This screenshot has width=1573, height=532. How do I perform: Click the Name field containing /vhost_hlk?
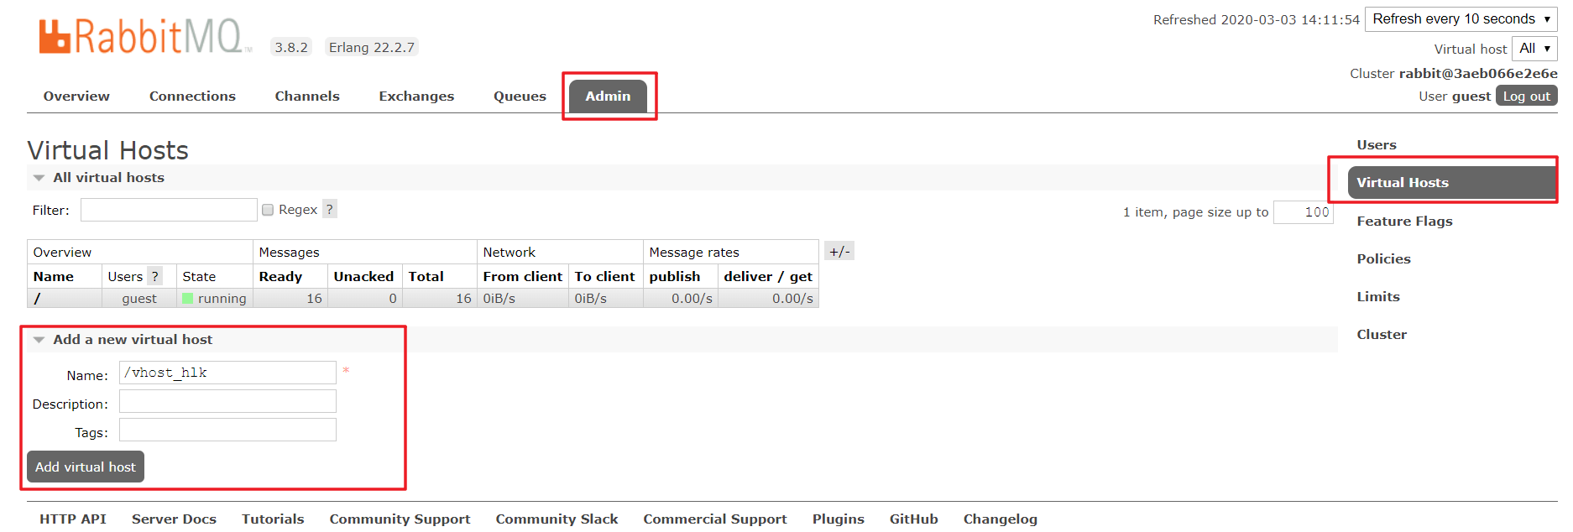[227, 373]
